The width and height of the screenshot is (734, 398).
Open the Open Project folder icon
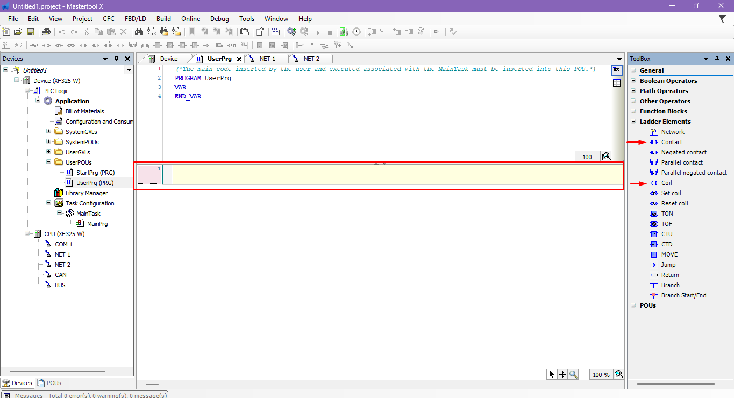coord(18,32)
